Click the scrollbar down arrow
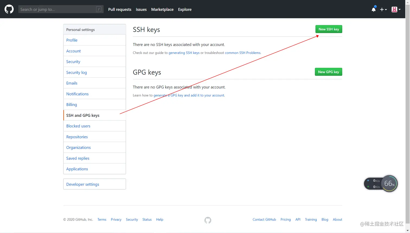410x233 pixels. point(408,231)
